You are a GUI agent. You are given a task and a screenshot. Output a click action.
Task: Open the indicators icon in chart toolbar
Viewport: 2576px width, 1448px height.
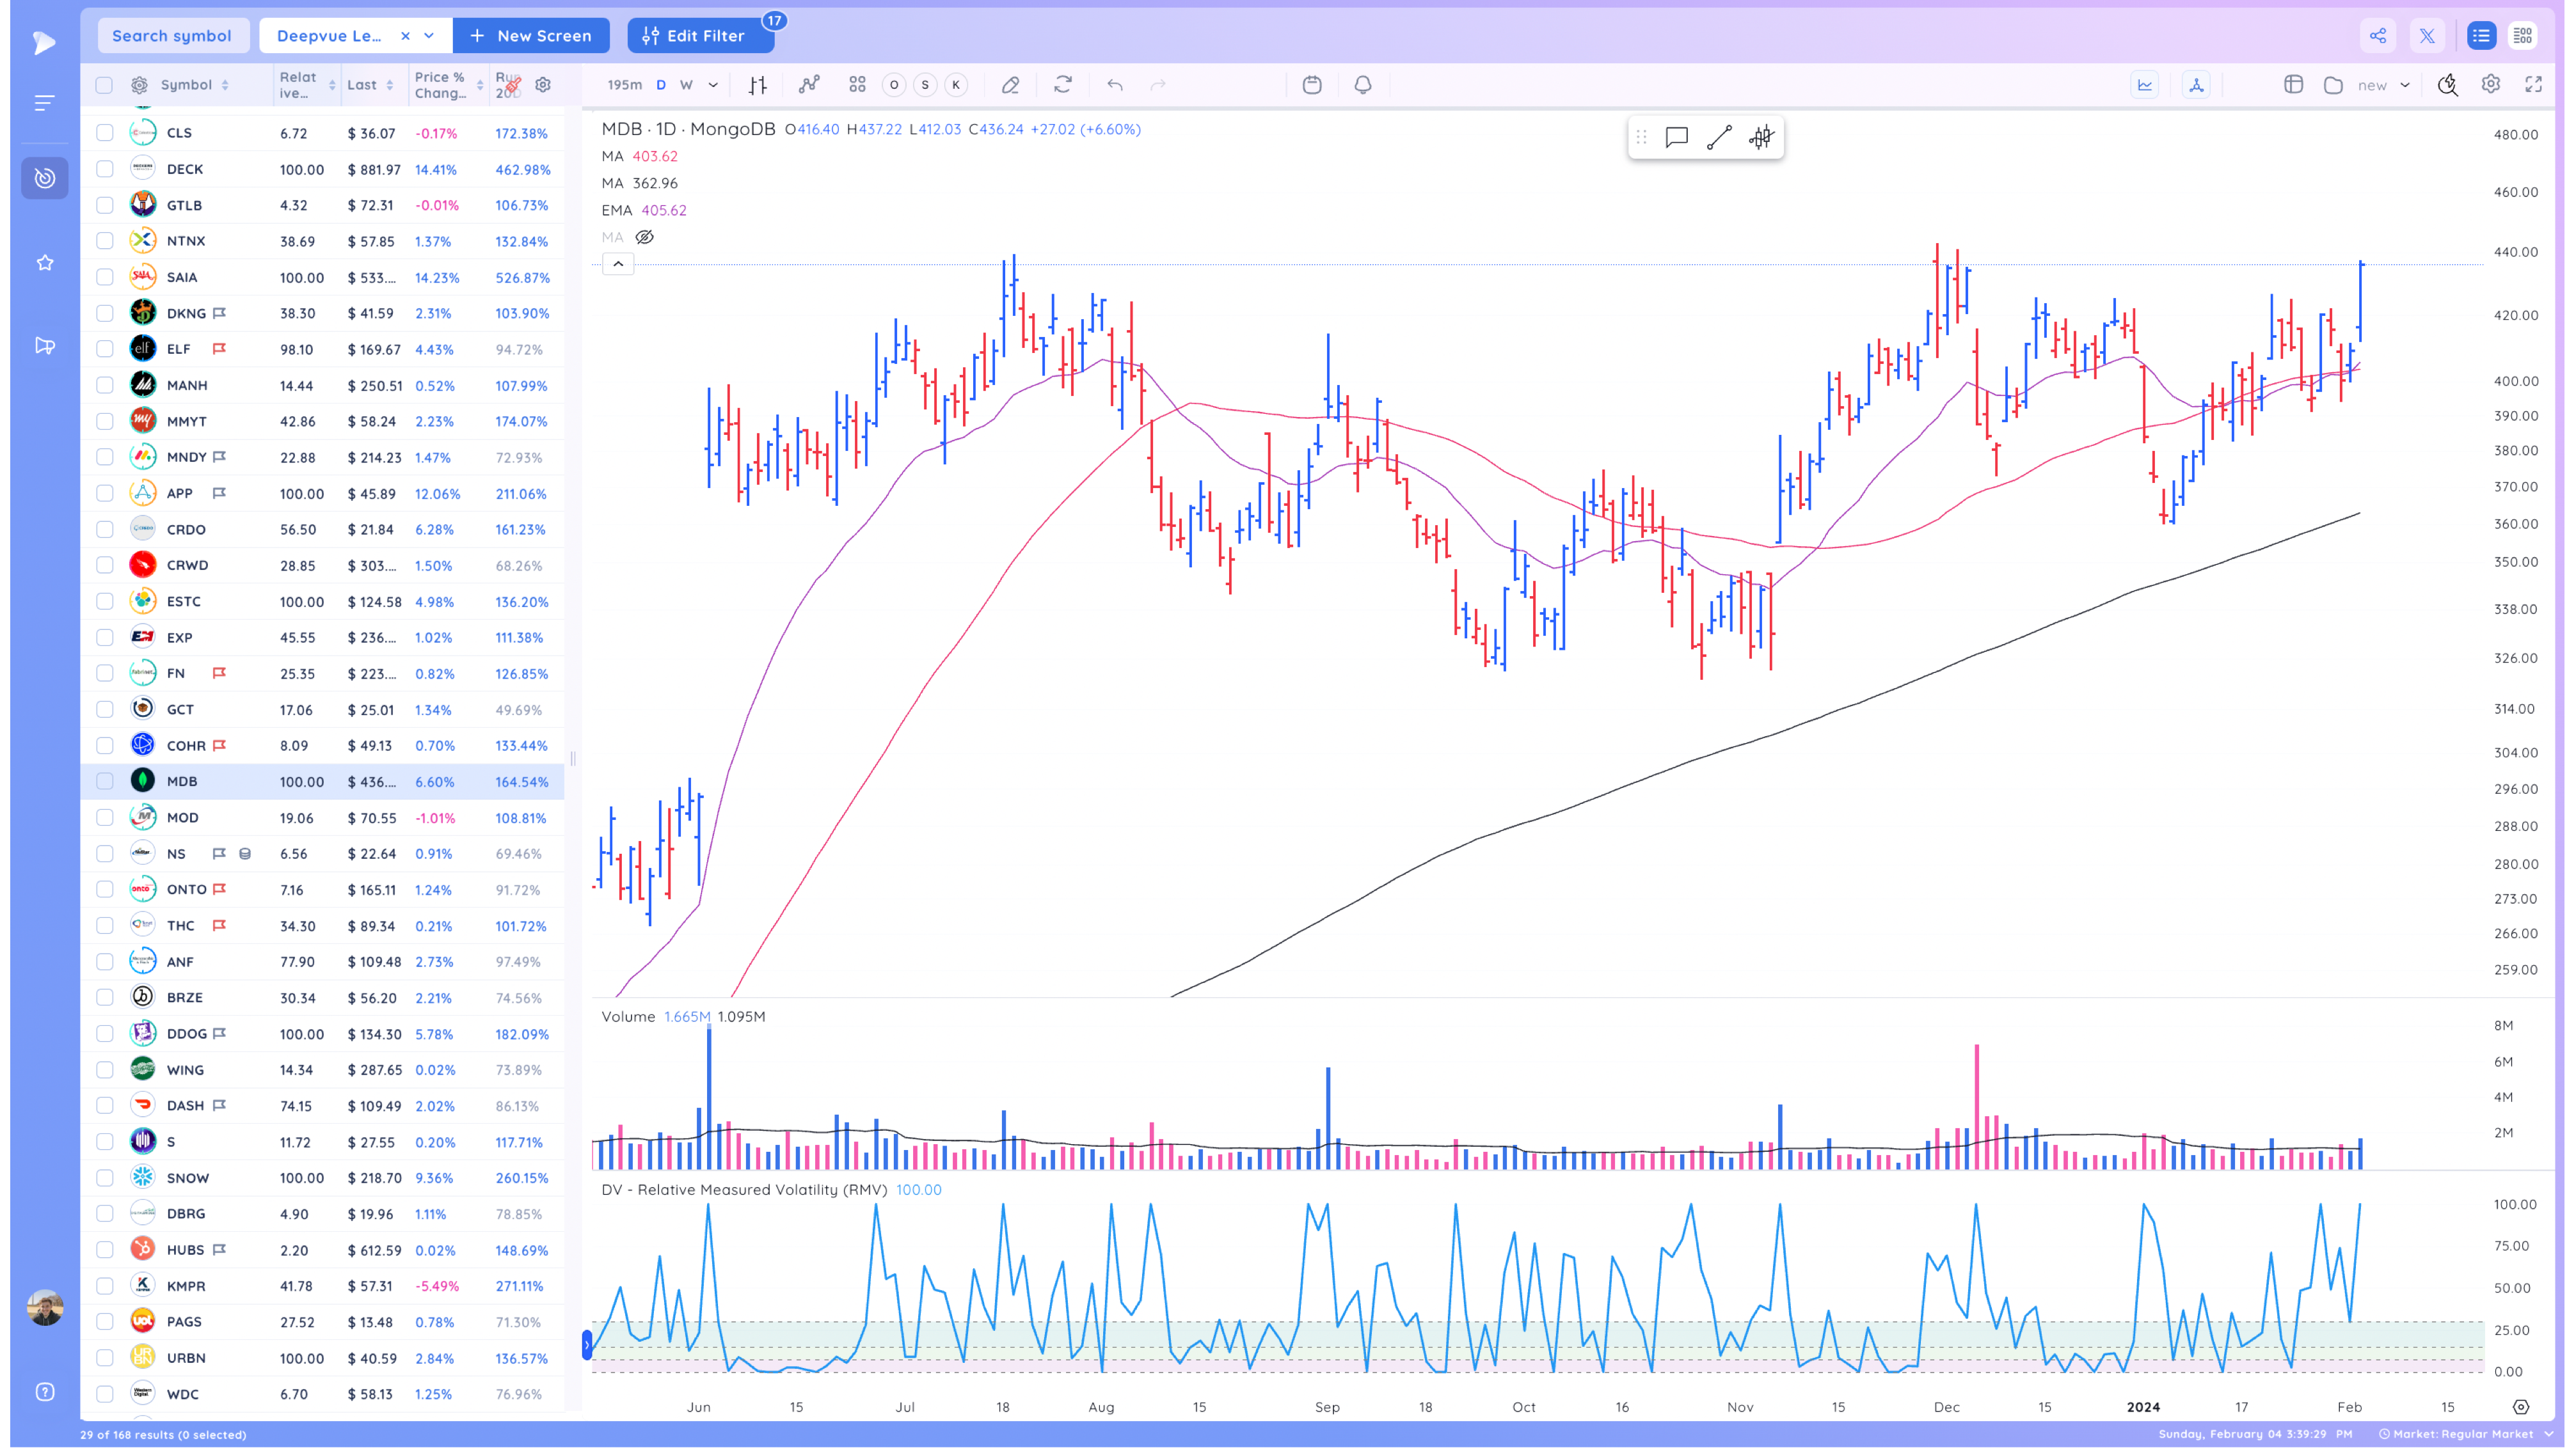pyautogui.click(x=809, y=85)
